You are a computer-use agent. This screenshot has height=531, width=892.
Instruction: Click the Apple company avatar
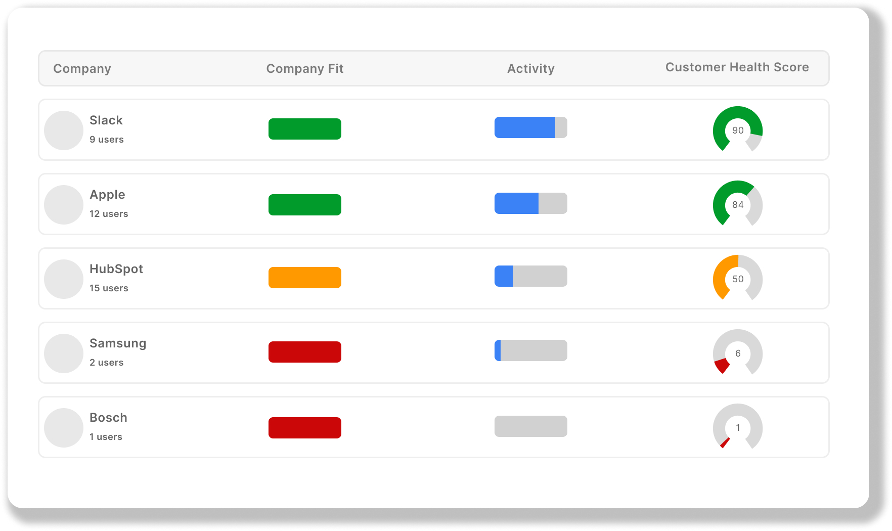tap(64, 204)
